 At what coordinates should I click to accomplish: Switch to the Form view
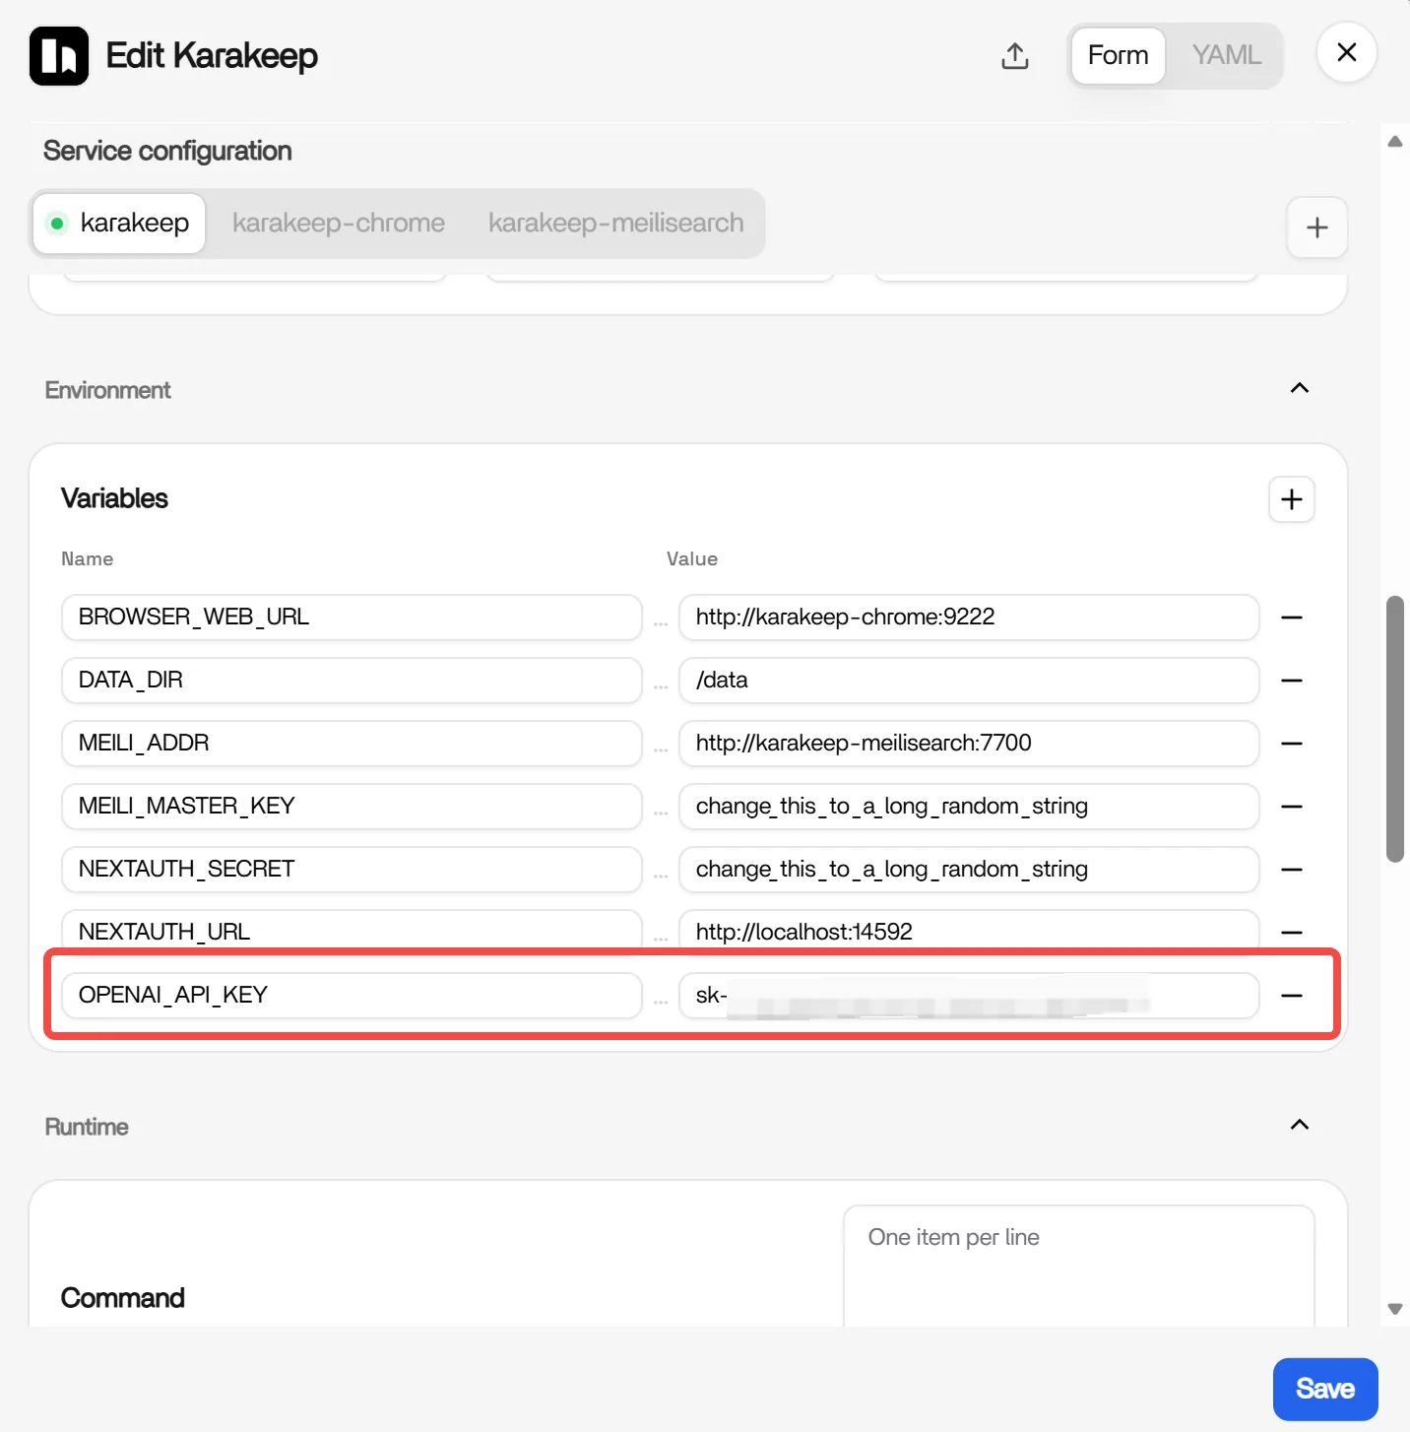click(1118, 55)
